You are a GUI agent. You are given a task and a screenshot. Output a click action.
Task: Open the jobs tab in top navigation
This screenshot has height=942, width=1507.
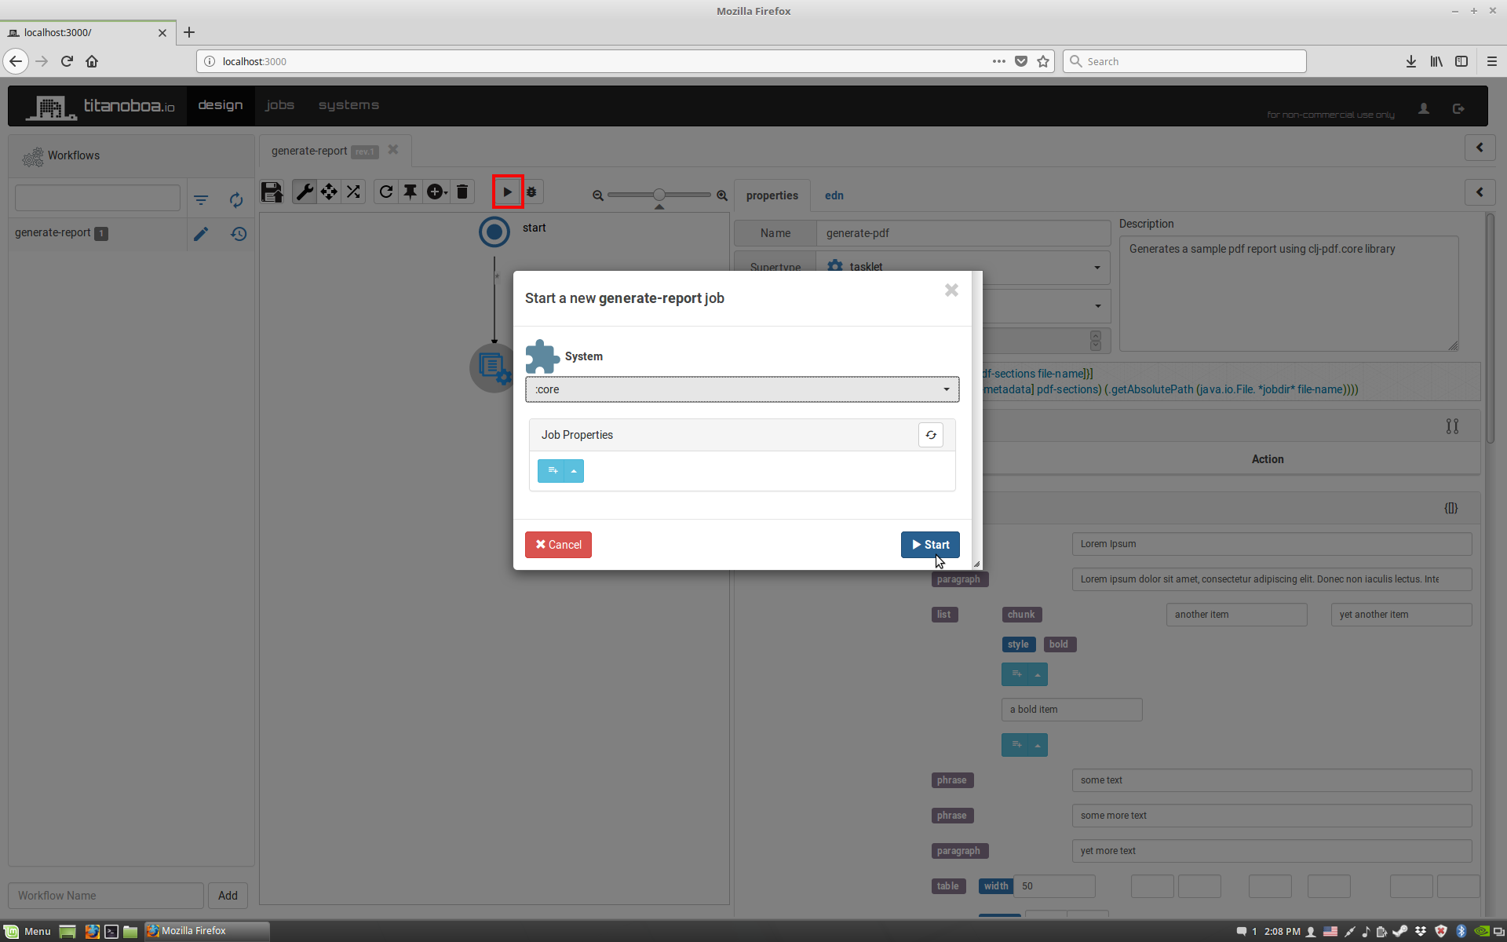[279, 105]
